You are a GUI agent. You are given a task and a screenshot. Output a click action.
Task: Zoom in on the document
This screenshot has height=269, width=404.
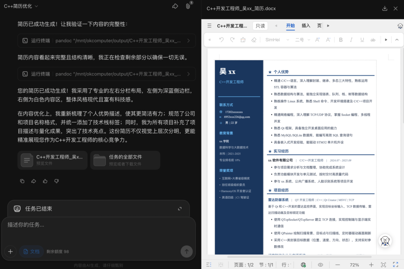371,265
